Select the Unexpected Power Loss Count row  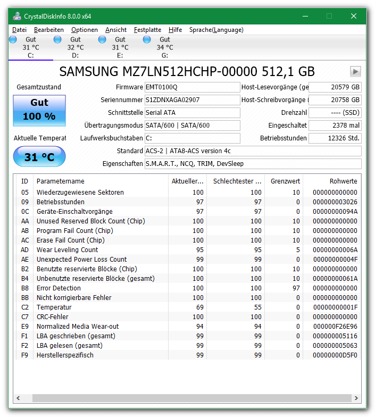tap(188, 260)
